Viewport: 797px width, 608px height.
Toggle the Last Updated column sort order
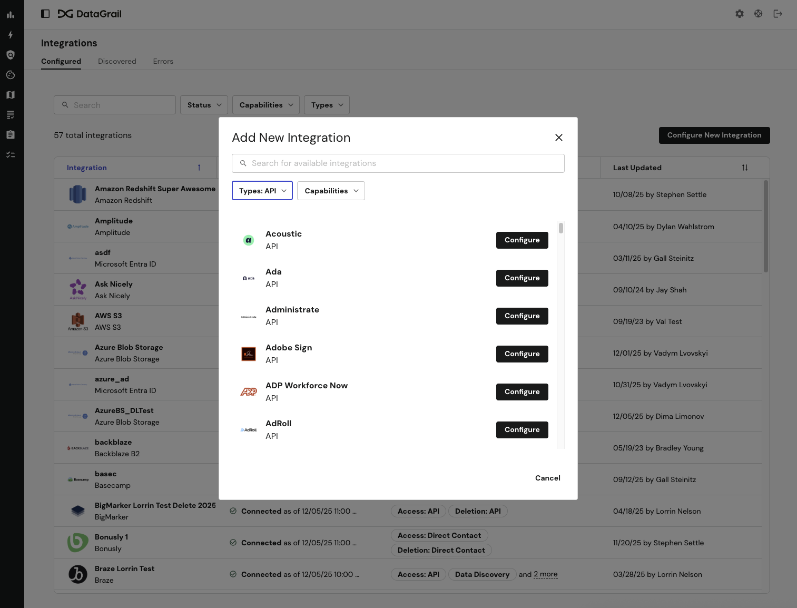tap(744, 168)
